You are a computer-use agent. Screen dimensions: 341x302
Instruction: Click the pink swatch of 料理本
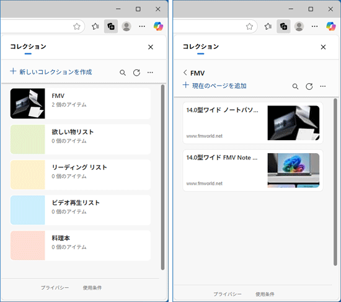pos(28,246)
